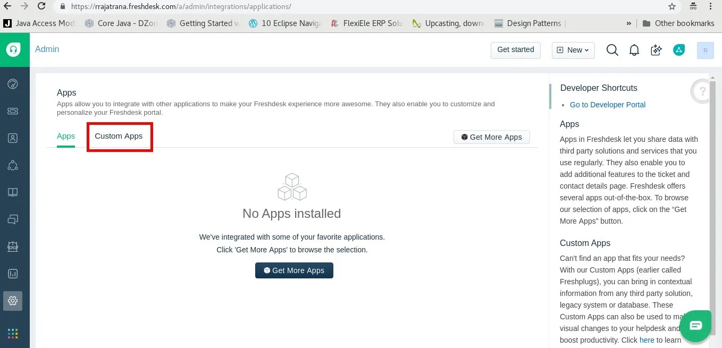Click the incognito icon in browser toolbar
Screen dimensions: 722x348
(x=693, y=7)
